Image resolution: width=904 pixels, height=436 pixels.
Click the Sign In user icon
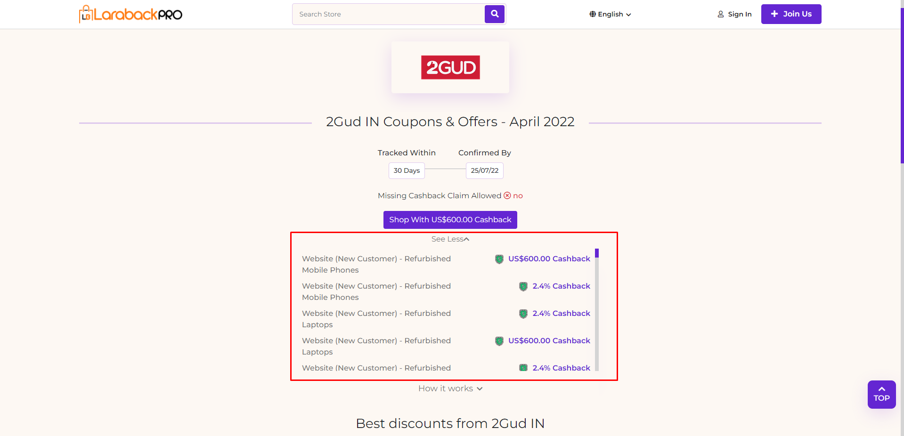[x=721, y=14]
